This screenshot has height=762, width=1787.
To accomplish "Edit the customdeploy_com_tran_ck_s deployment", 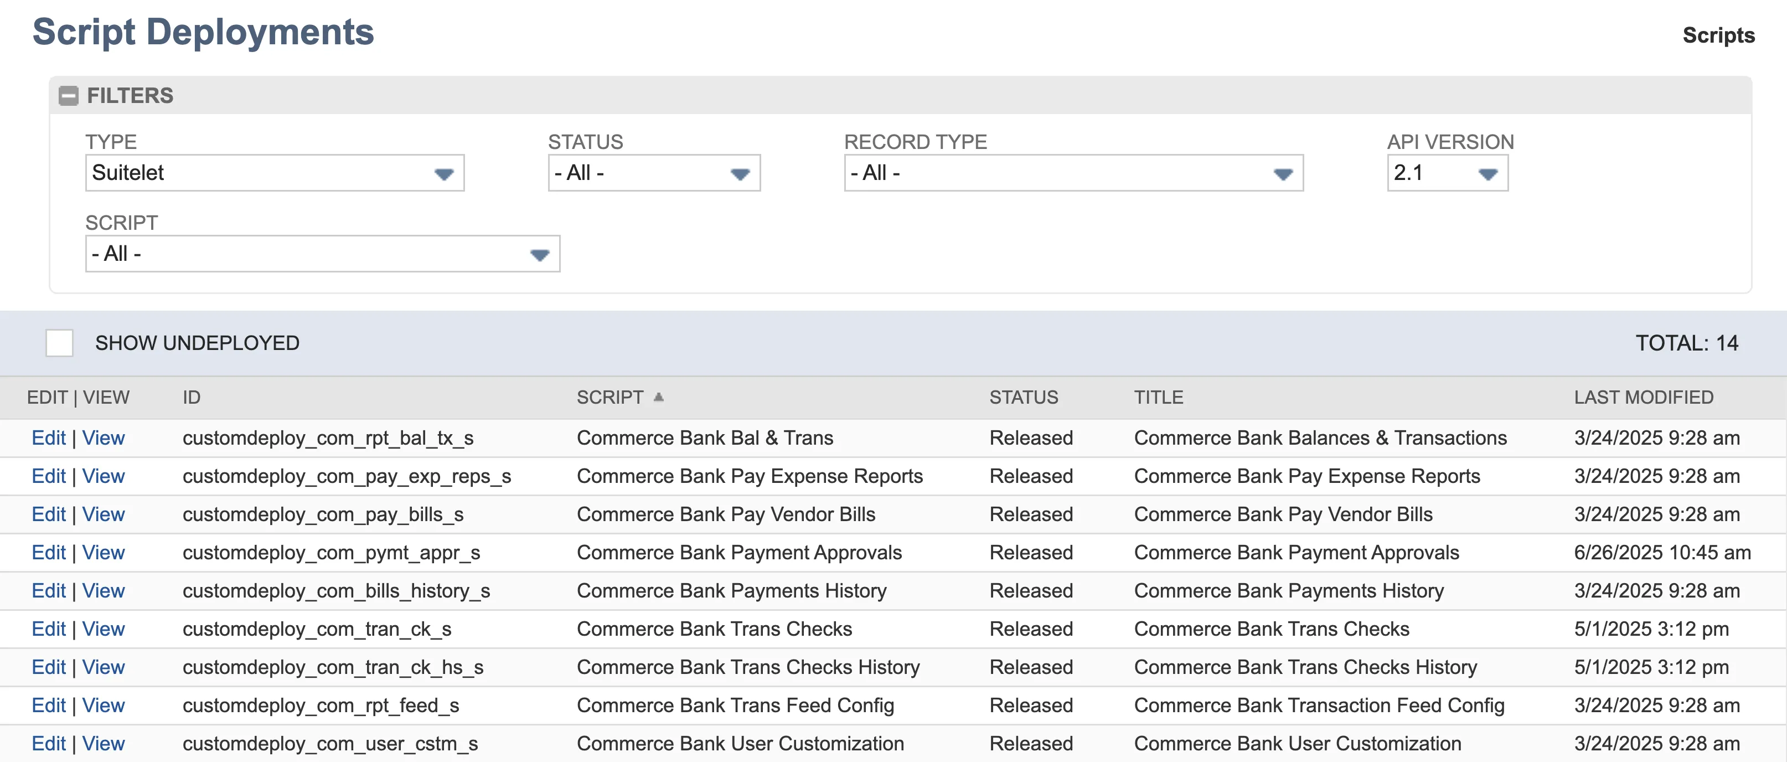I will click(49, 629).
